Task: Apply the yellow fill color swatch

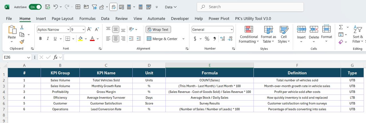Action: 80,39
